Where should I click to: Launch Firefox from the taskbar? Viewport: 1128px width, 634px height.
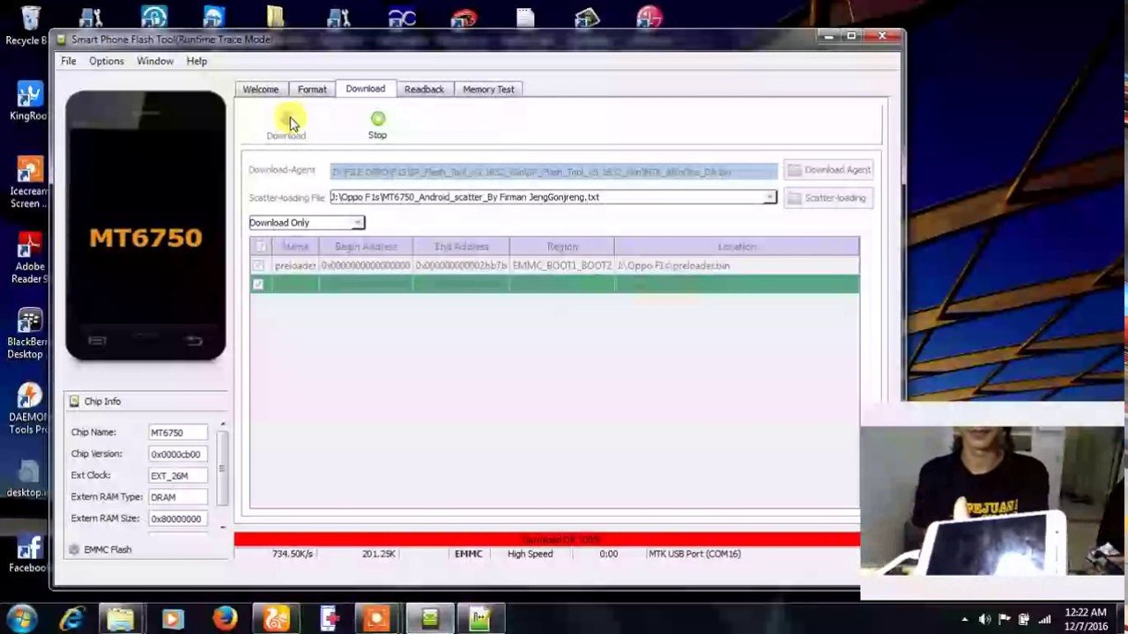225,618
